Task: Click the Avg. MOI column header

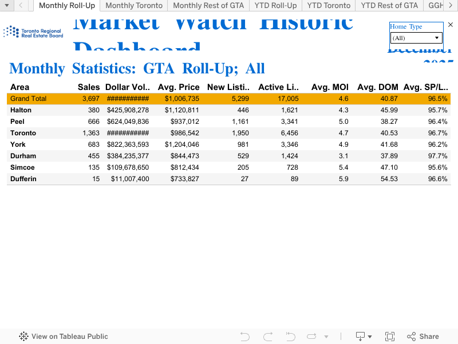Action: (330, 87)
